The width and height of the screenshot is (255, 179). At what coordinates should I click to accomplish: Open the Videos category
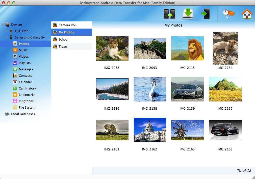(x=24, y=56)
